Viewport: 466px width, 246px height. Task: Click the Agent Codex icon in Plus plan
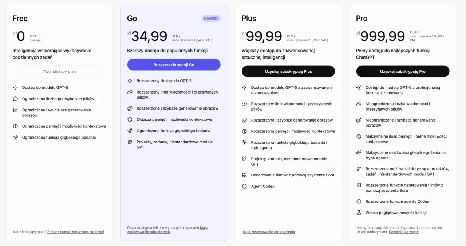click(x=244, y=186)
